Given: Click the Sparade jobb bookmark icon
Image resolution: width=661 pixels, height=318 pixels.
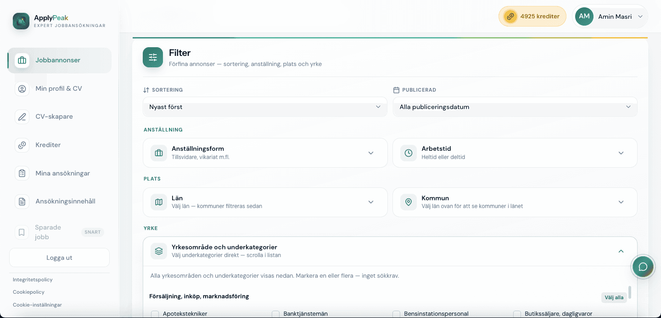Looking at the screenshot, I should [x=22, y=232].
